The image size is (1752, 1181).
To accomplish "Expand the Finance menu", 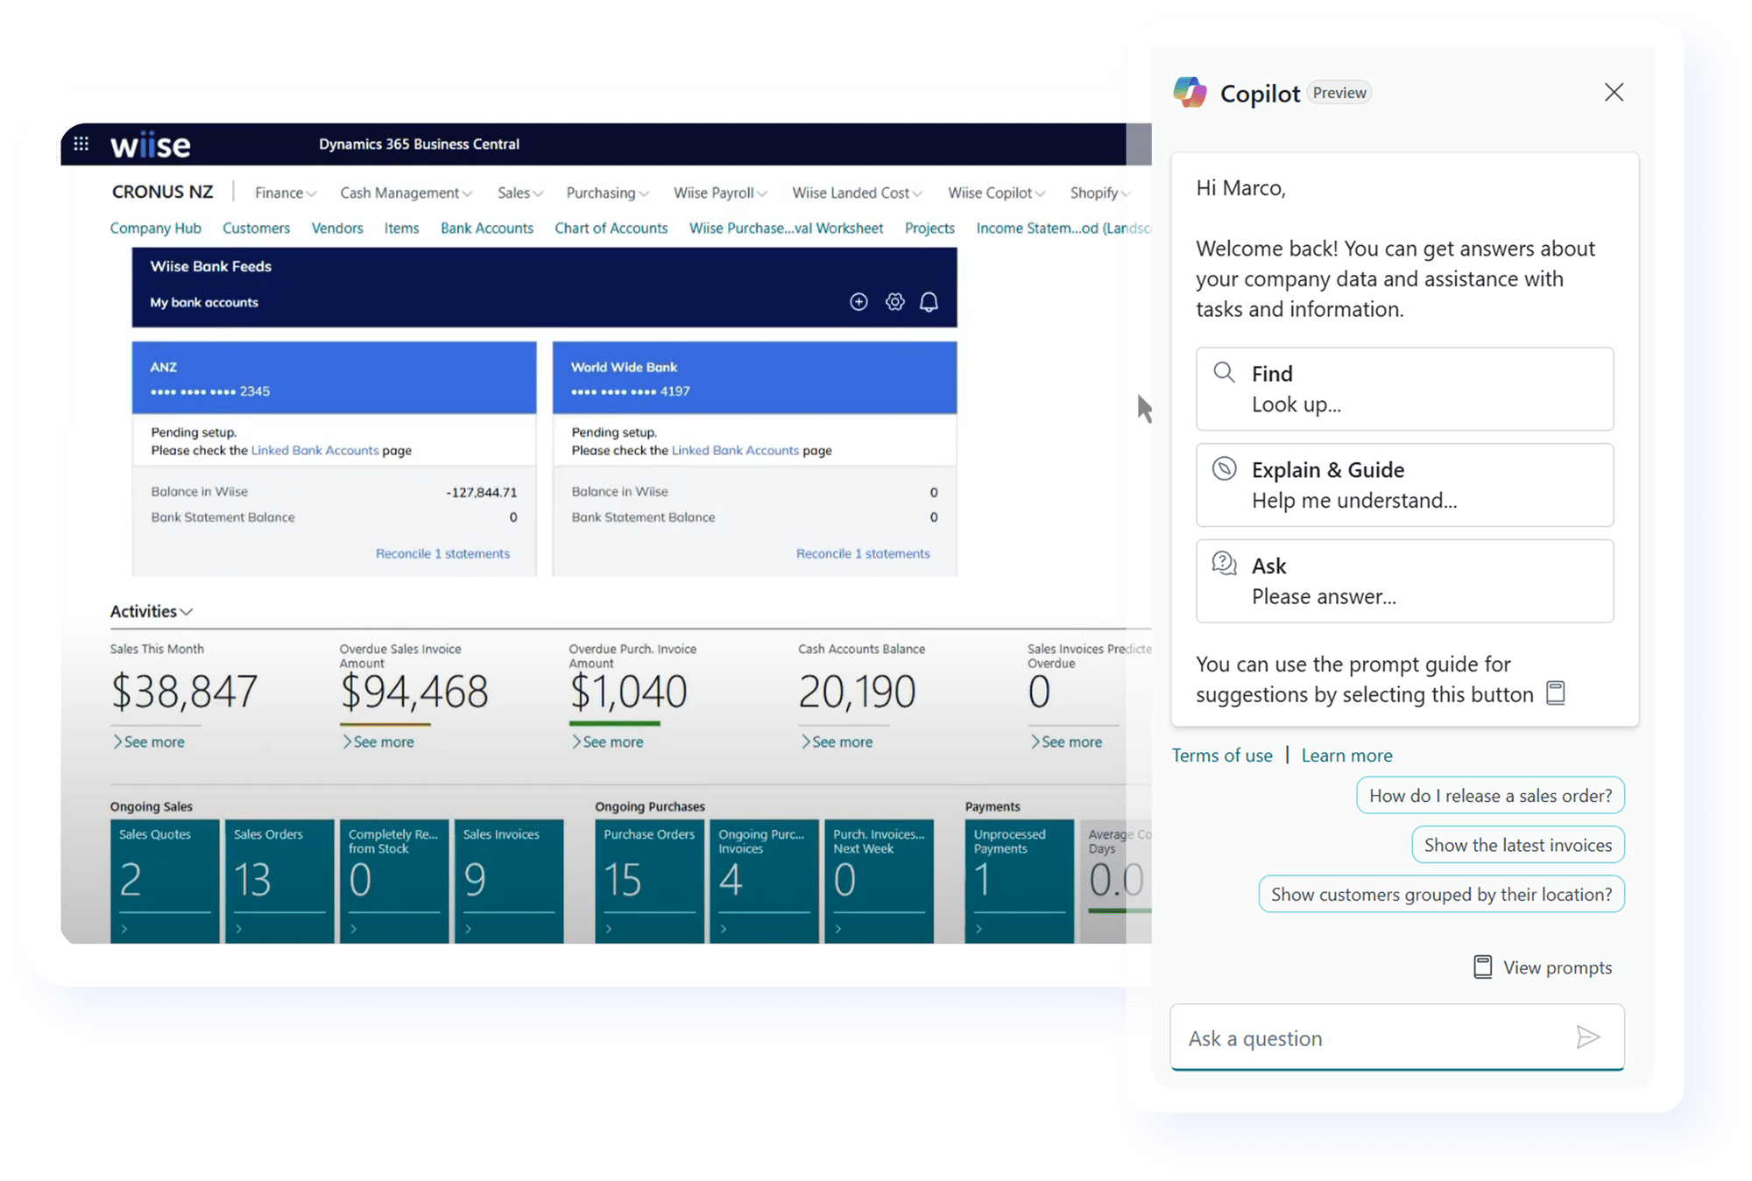I will (285, 193).
